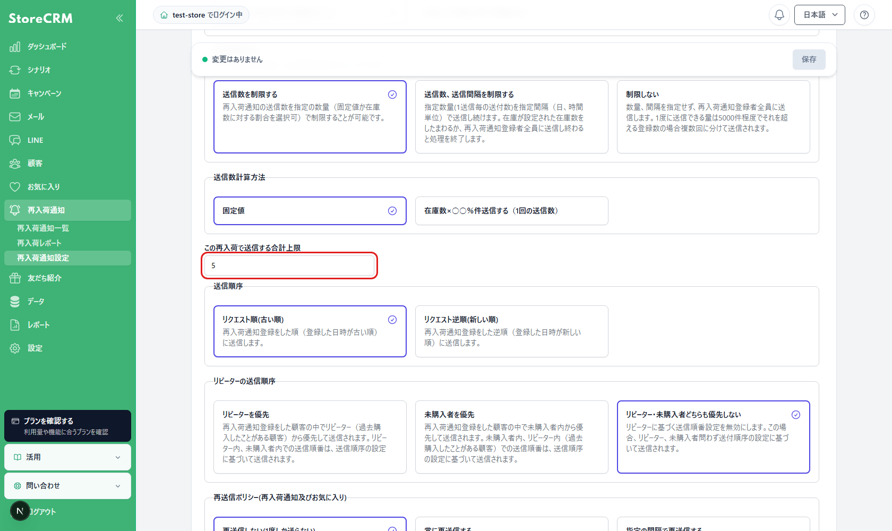Screen dimensions: 892x531
Task: Open help question mark icon
Action: (x=864, y=15)
